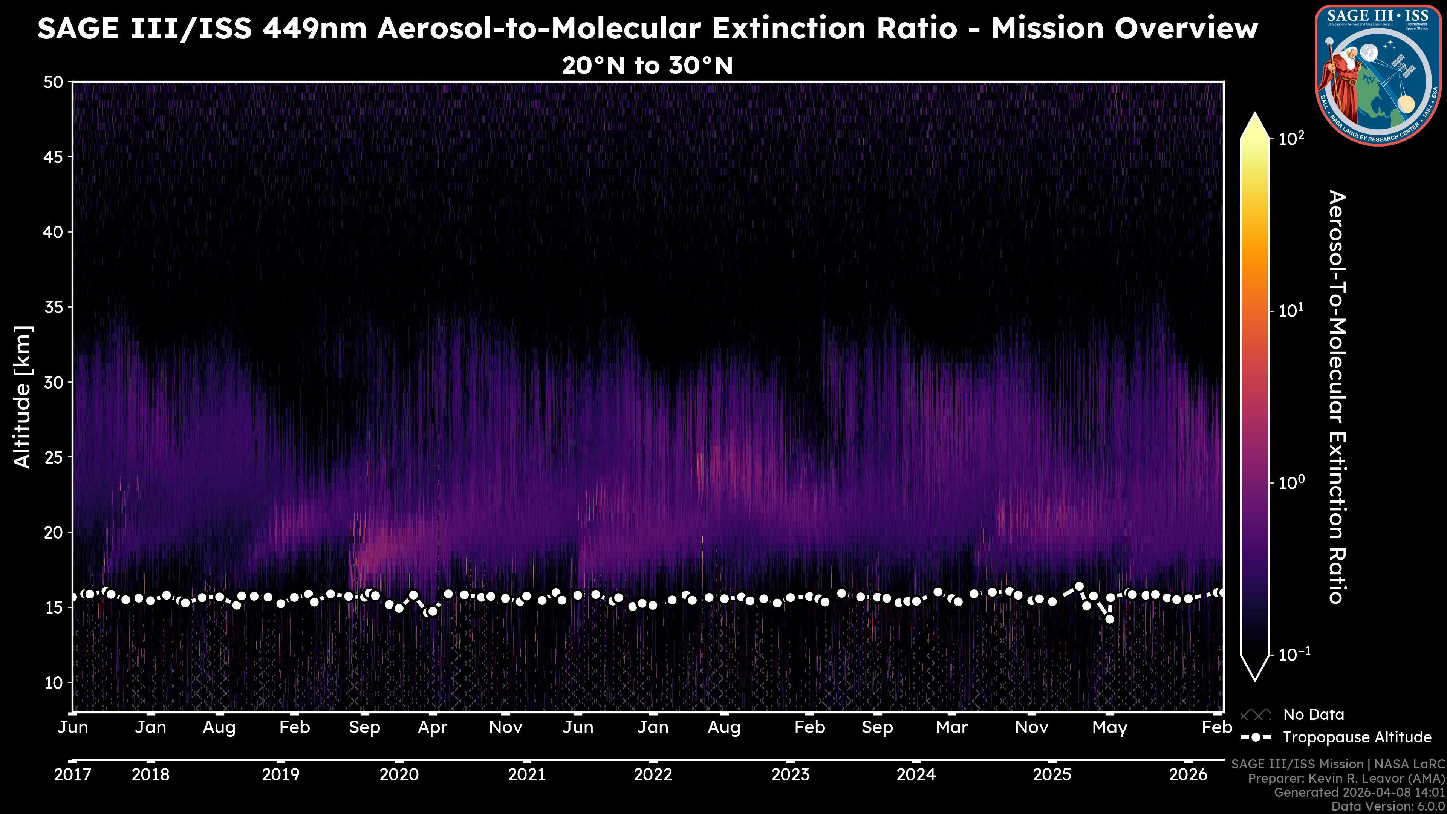1447x814 pixels.
Task: Click the Tropopause Altitude legend marker
Action: (x=1256, y=737)
